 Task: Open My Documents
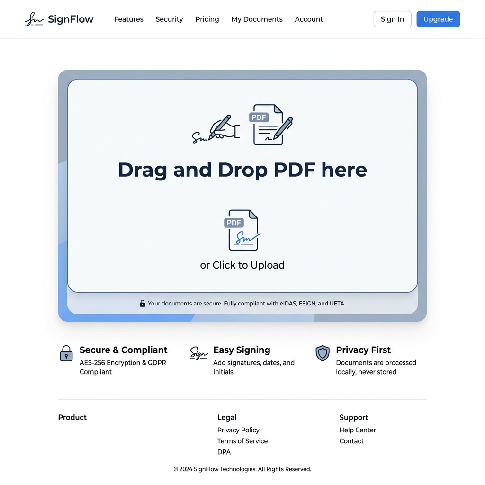pyautogui.click(x=257, y=19)
